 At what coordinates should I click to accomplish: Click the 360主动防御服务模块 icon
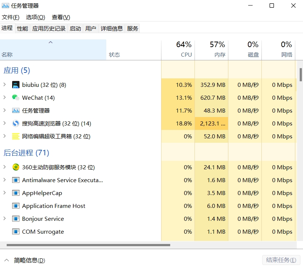[15, 167]
